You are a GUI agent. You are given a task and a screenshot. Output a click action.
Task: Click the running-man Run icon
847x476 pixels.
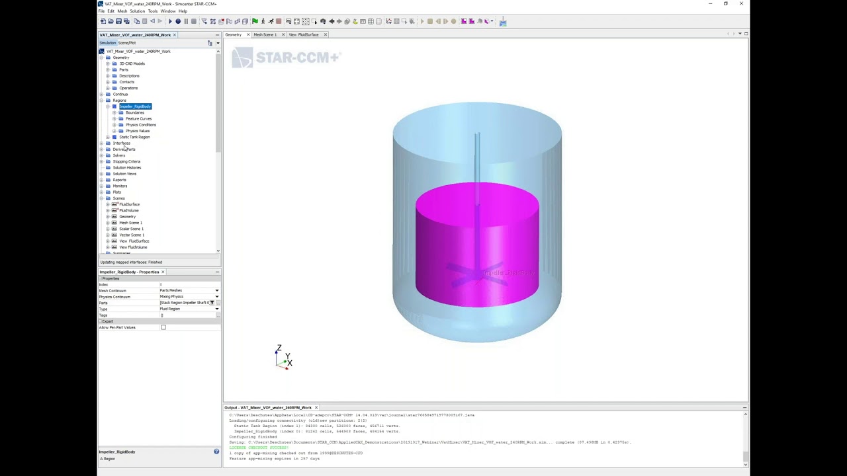point(271,21)
